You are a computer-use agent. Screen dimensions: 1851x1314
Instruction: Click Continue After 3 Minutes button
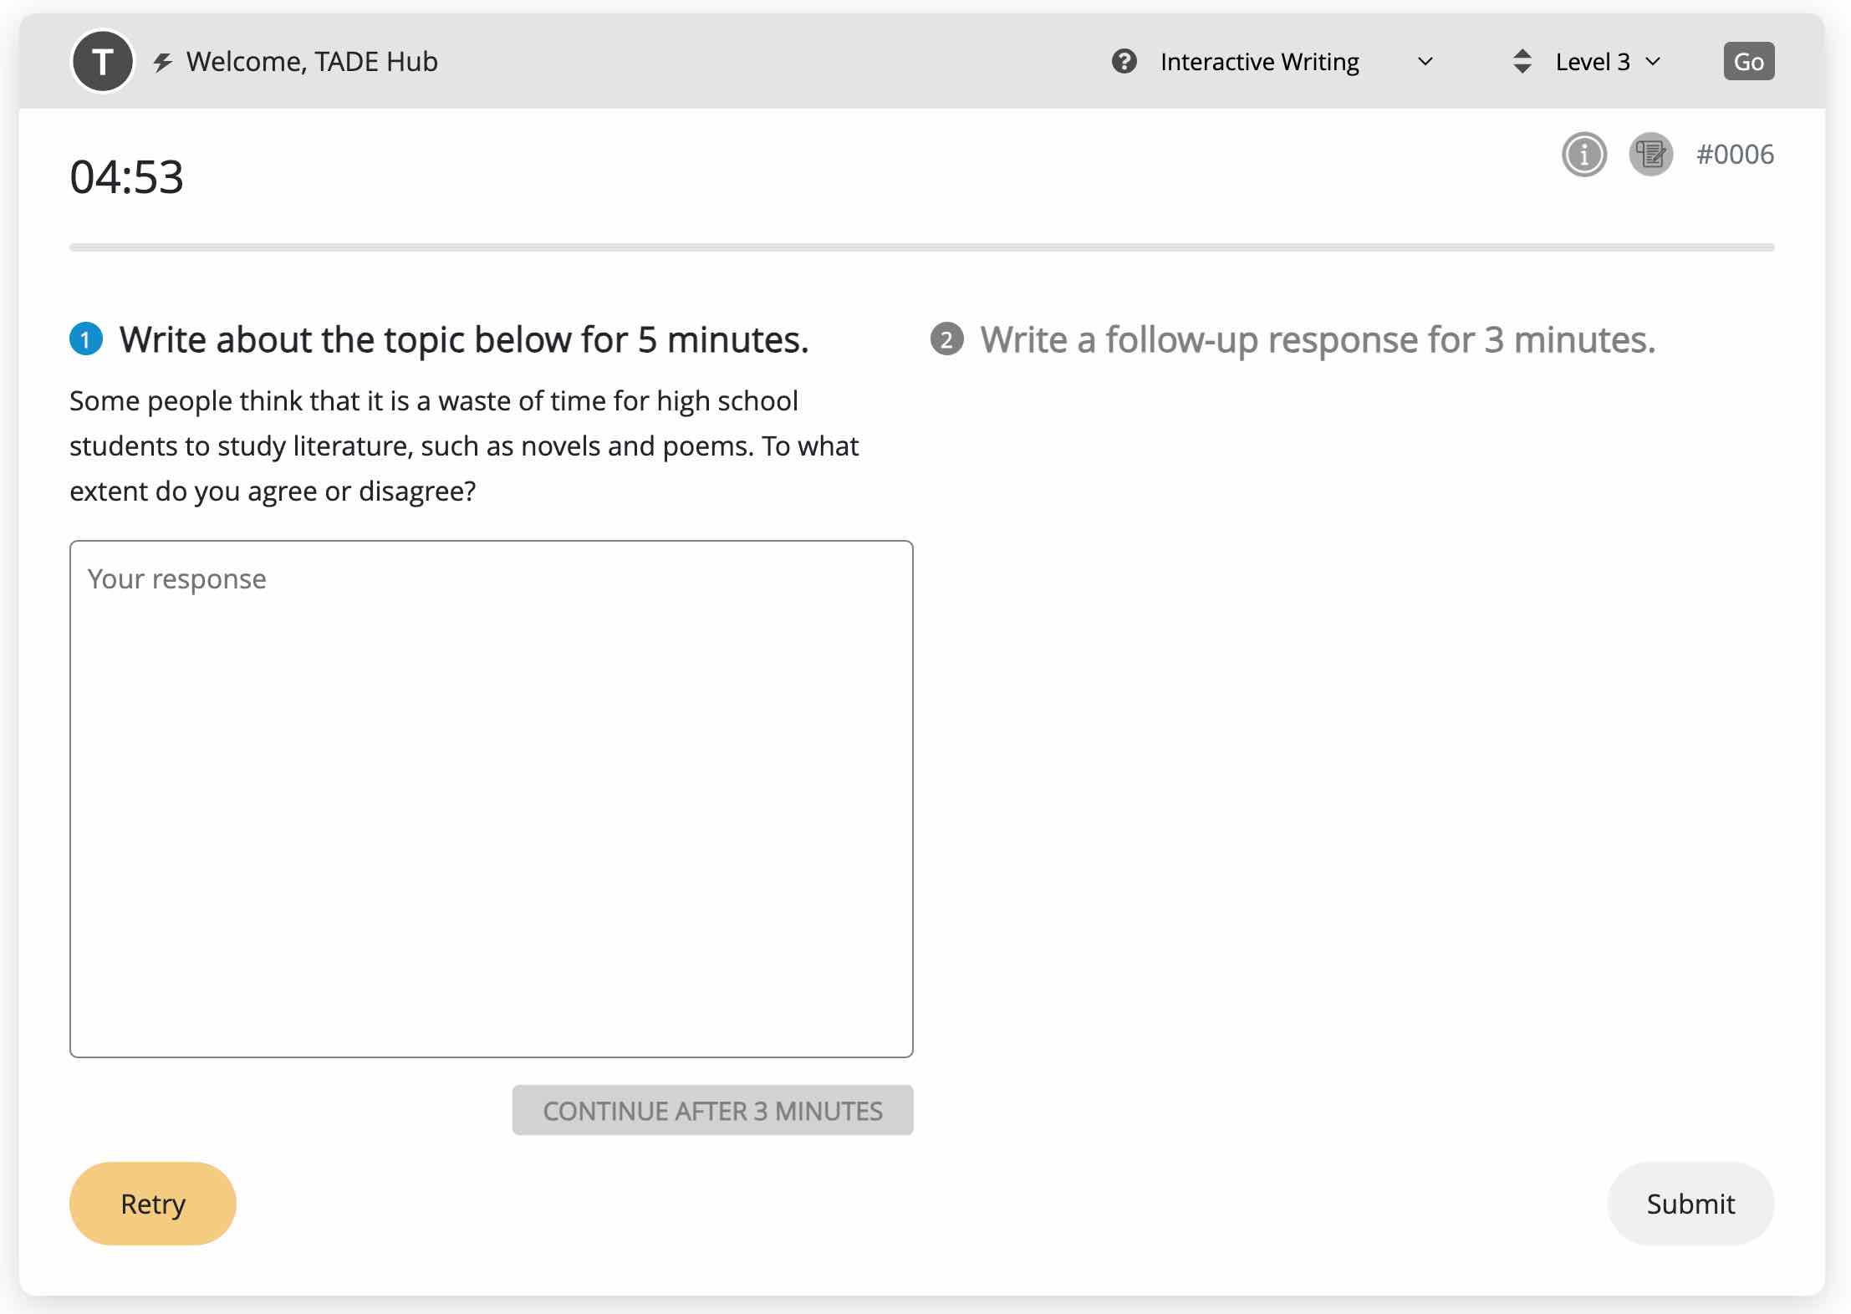712,1110
